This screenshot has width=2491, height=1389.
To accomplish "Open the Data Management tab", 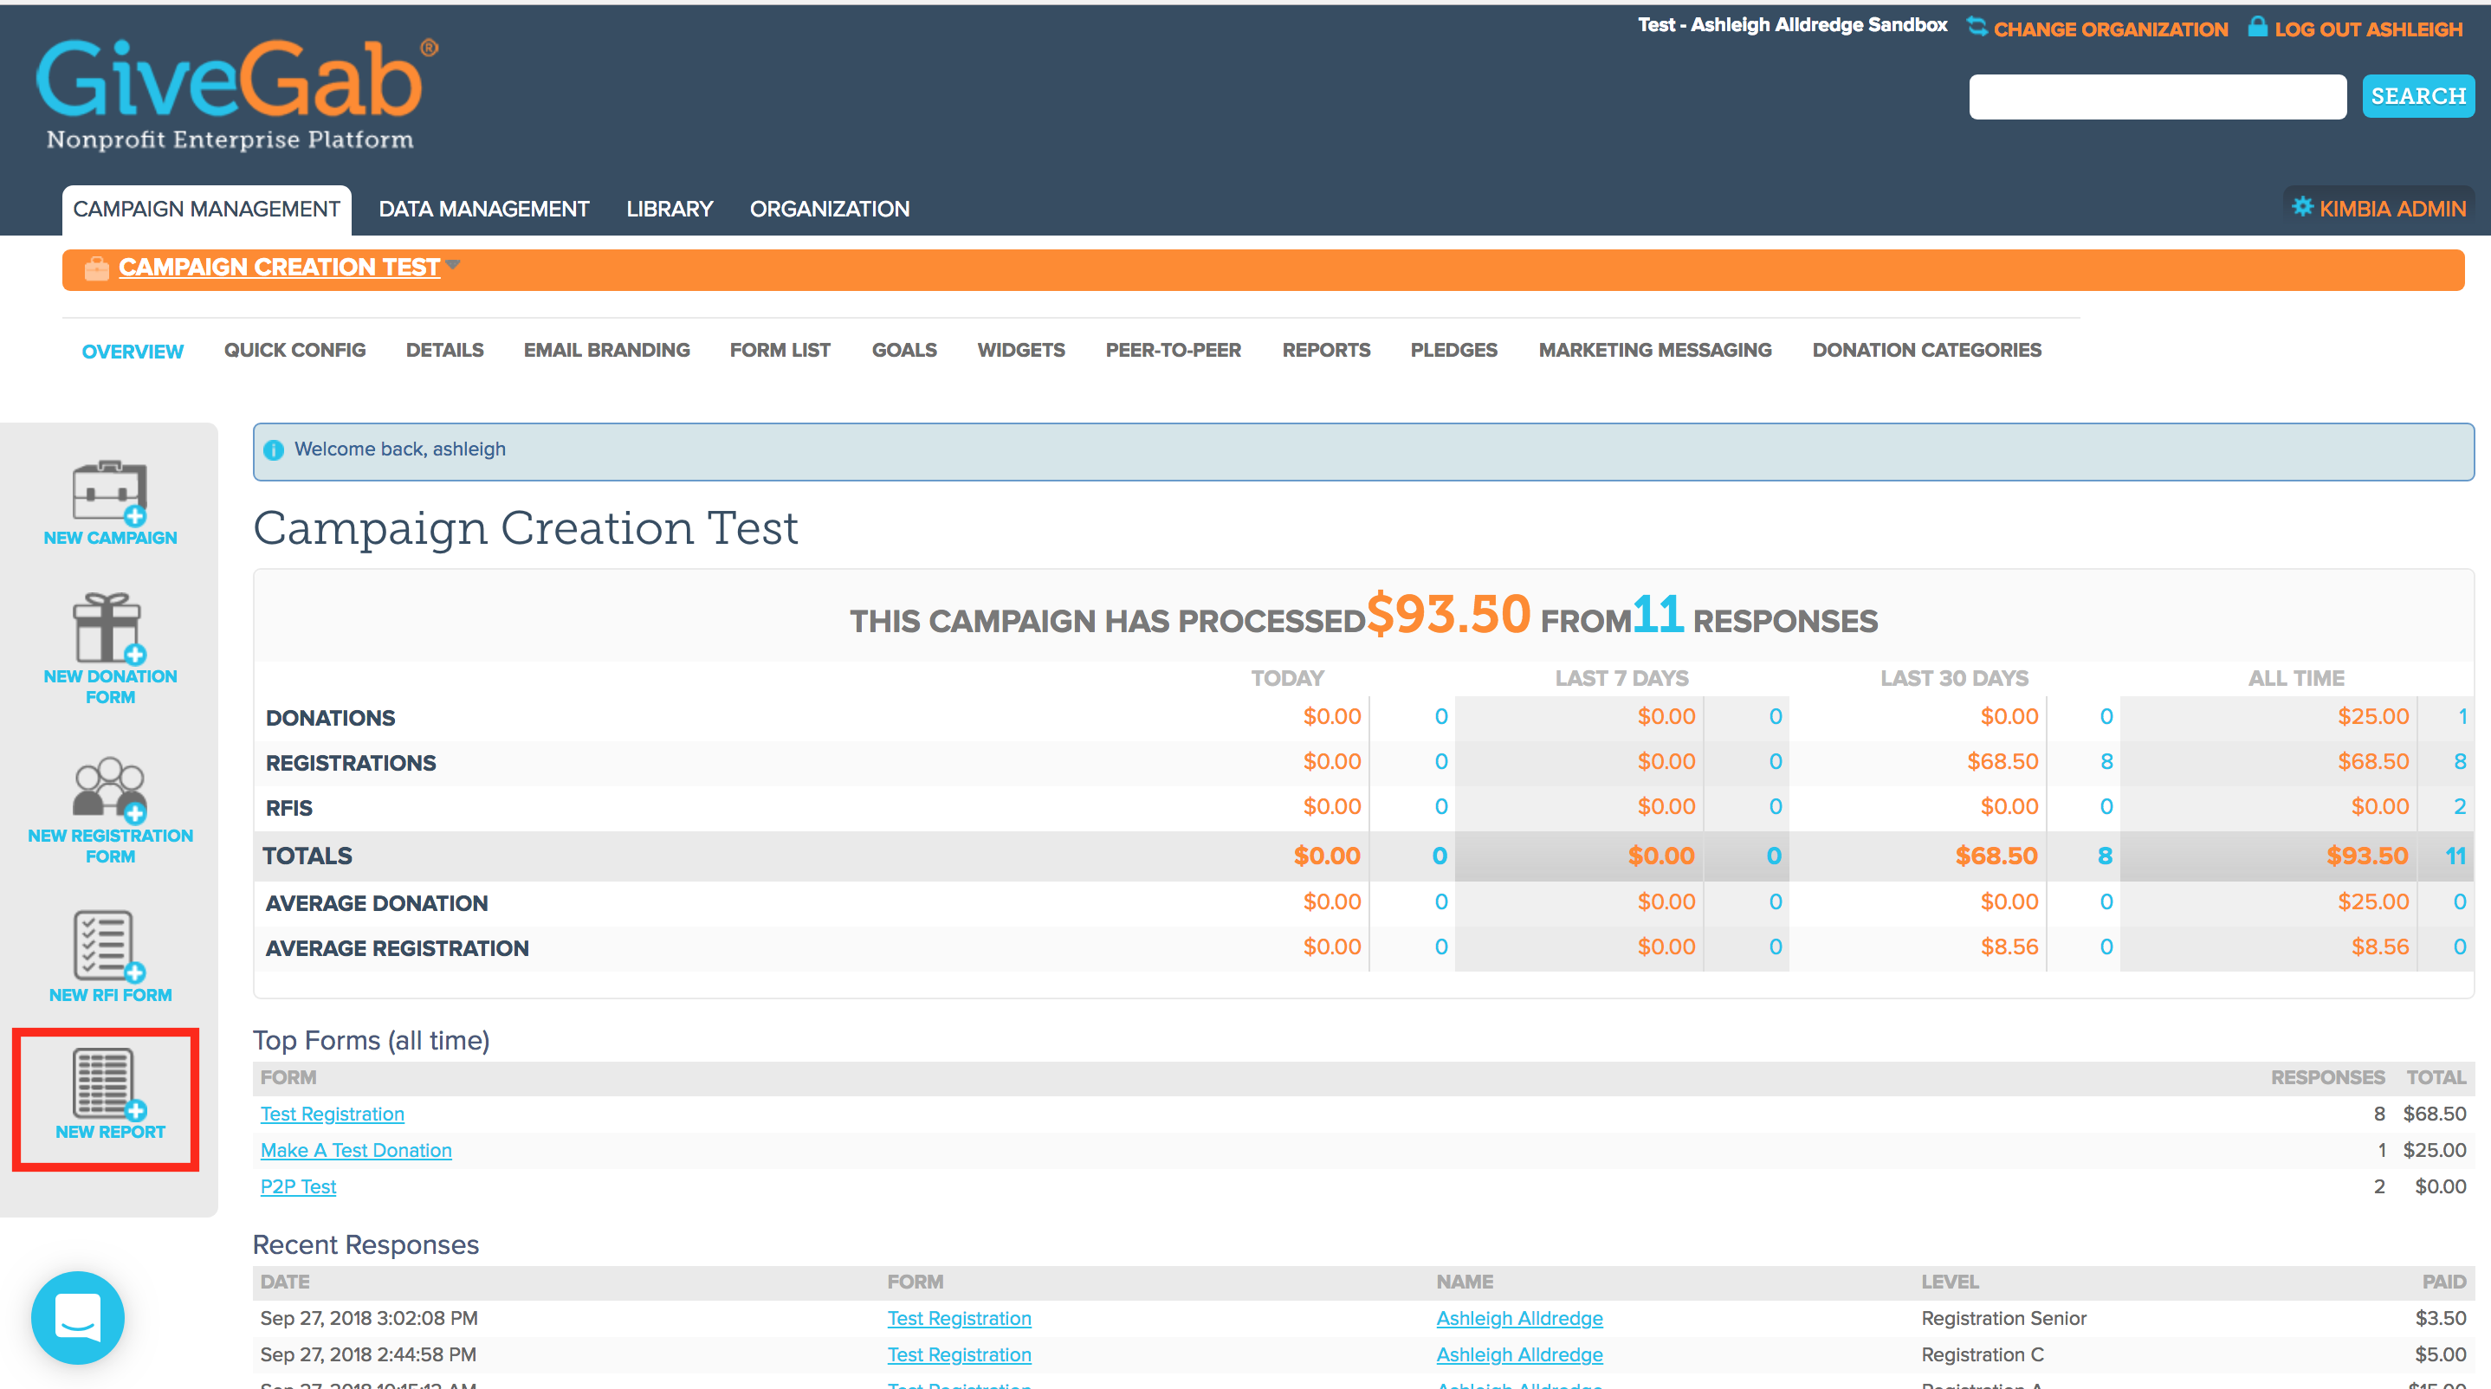I will click(483, 209).
